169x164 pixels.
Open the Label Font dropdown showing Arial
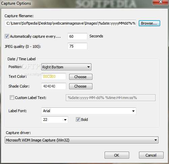tap(89, 111)
